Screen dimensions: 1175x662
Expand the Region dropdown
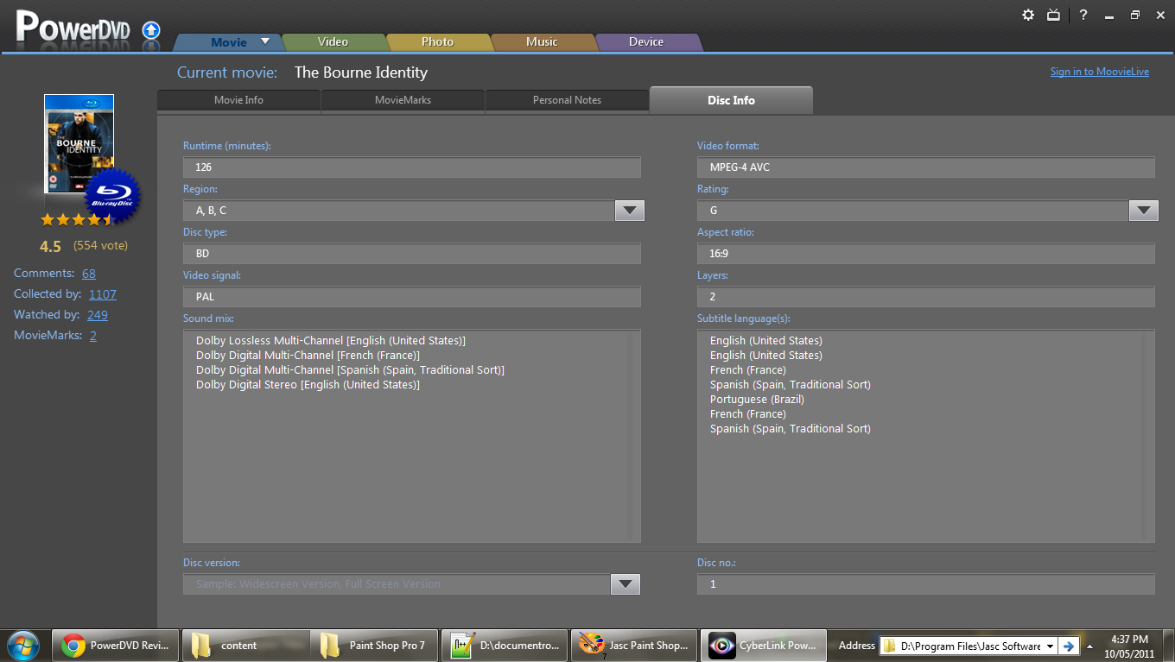pos(629,211)
